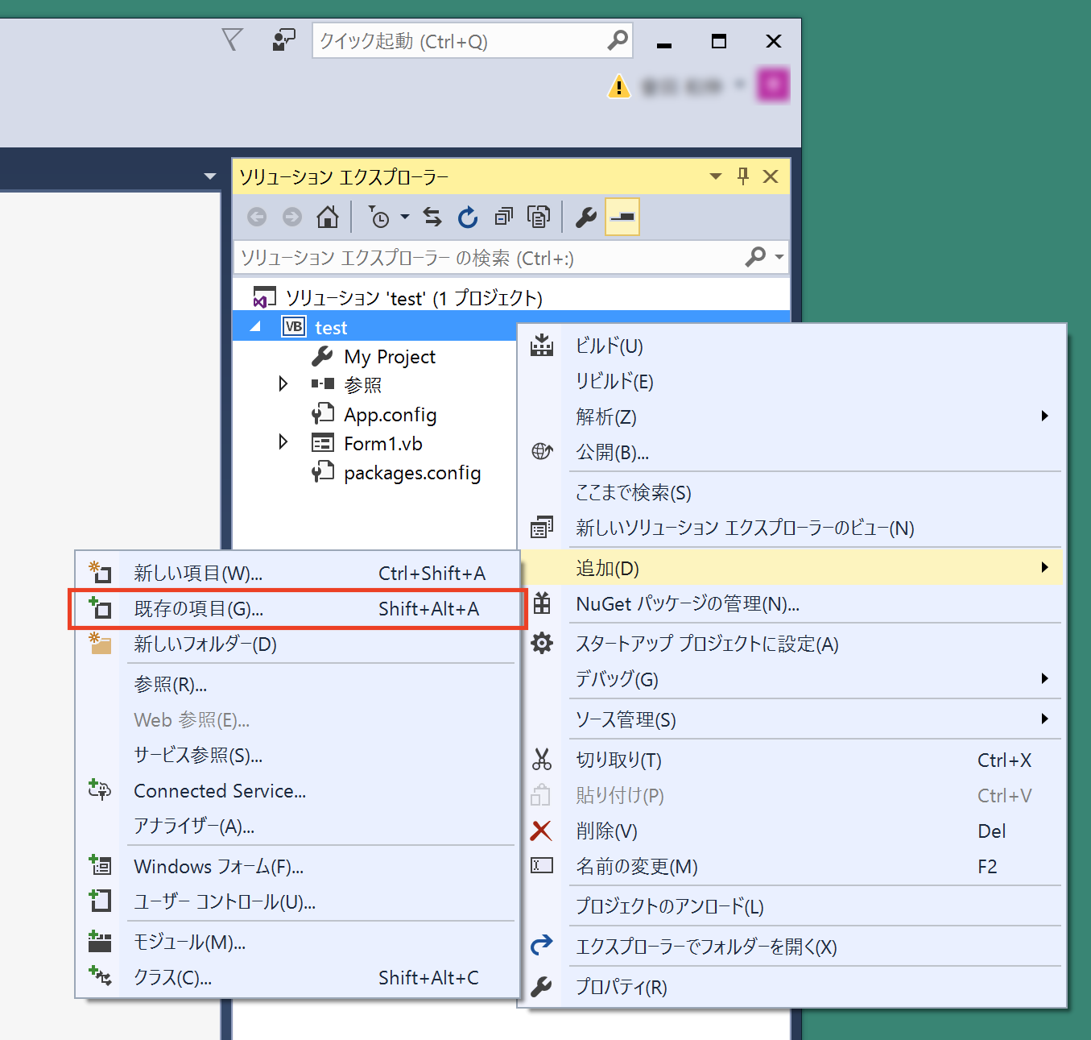Choose 新しいソリューション エクスプローラーのビュー(N)
1091x1040 pixels.
[792, 528]
